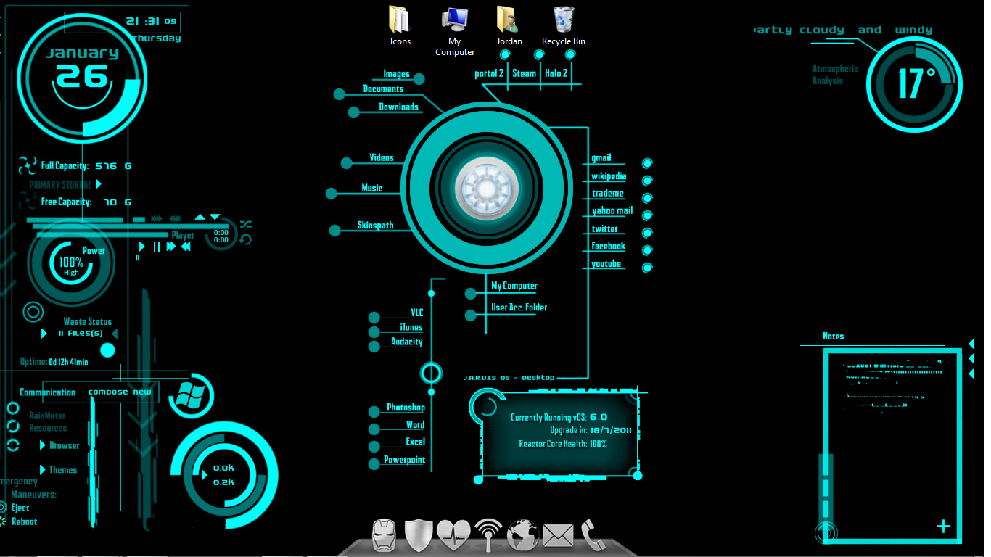Skip to the next track in player
991x557 pixels.
coord(171,247)
